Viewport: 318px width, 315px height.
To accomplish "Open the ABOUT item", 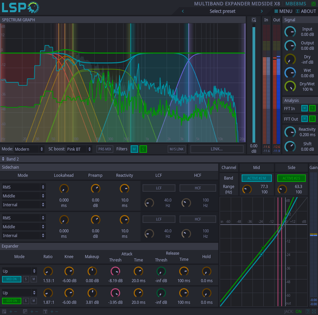I will 306,11.
